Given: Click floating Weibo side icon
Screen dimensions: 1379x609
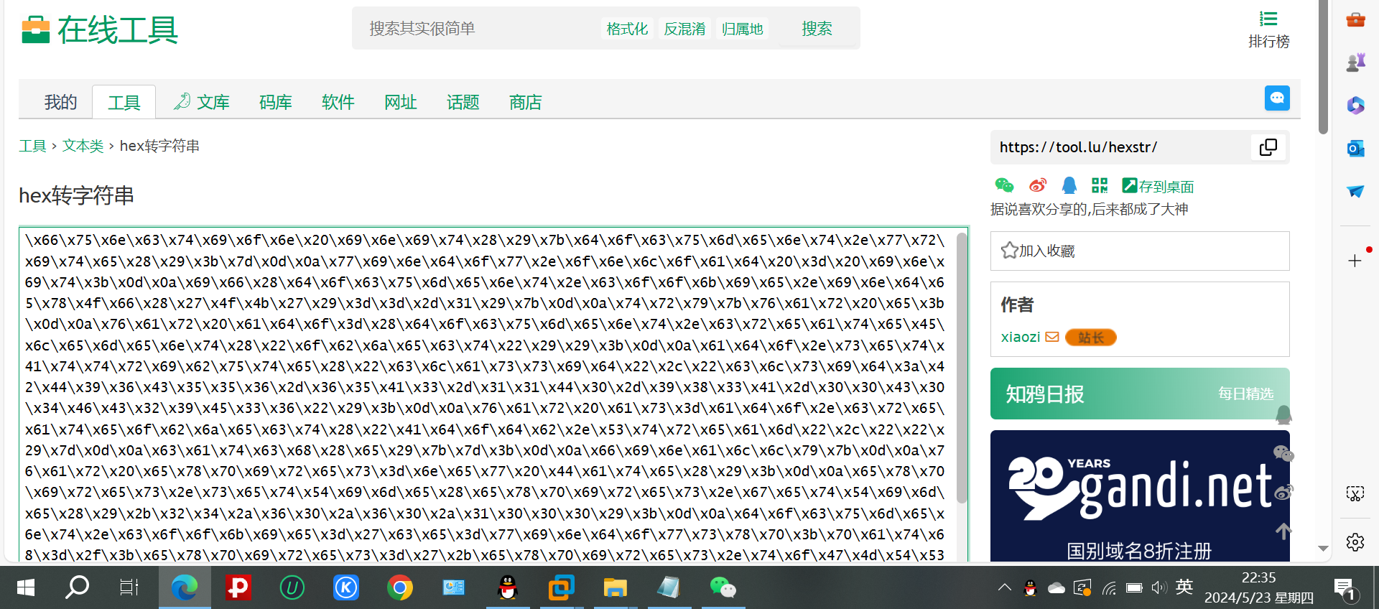Looking at the screenshot, I should (1283, 493).
